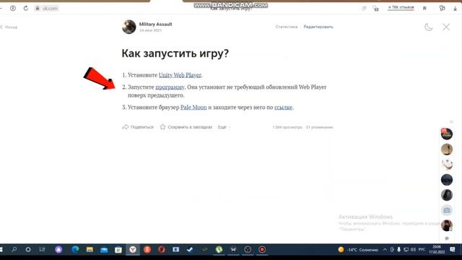Open the third chat avatar in the sidebar

pyautogui.click(x=447, y=165)
